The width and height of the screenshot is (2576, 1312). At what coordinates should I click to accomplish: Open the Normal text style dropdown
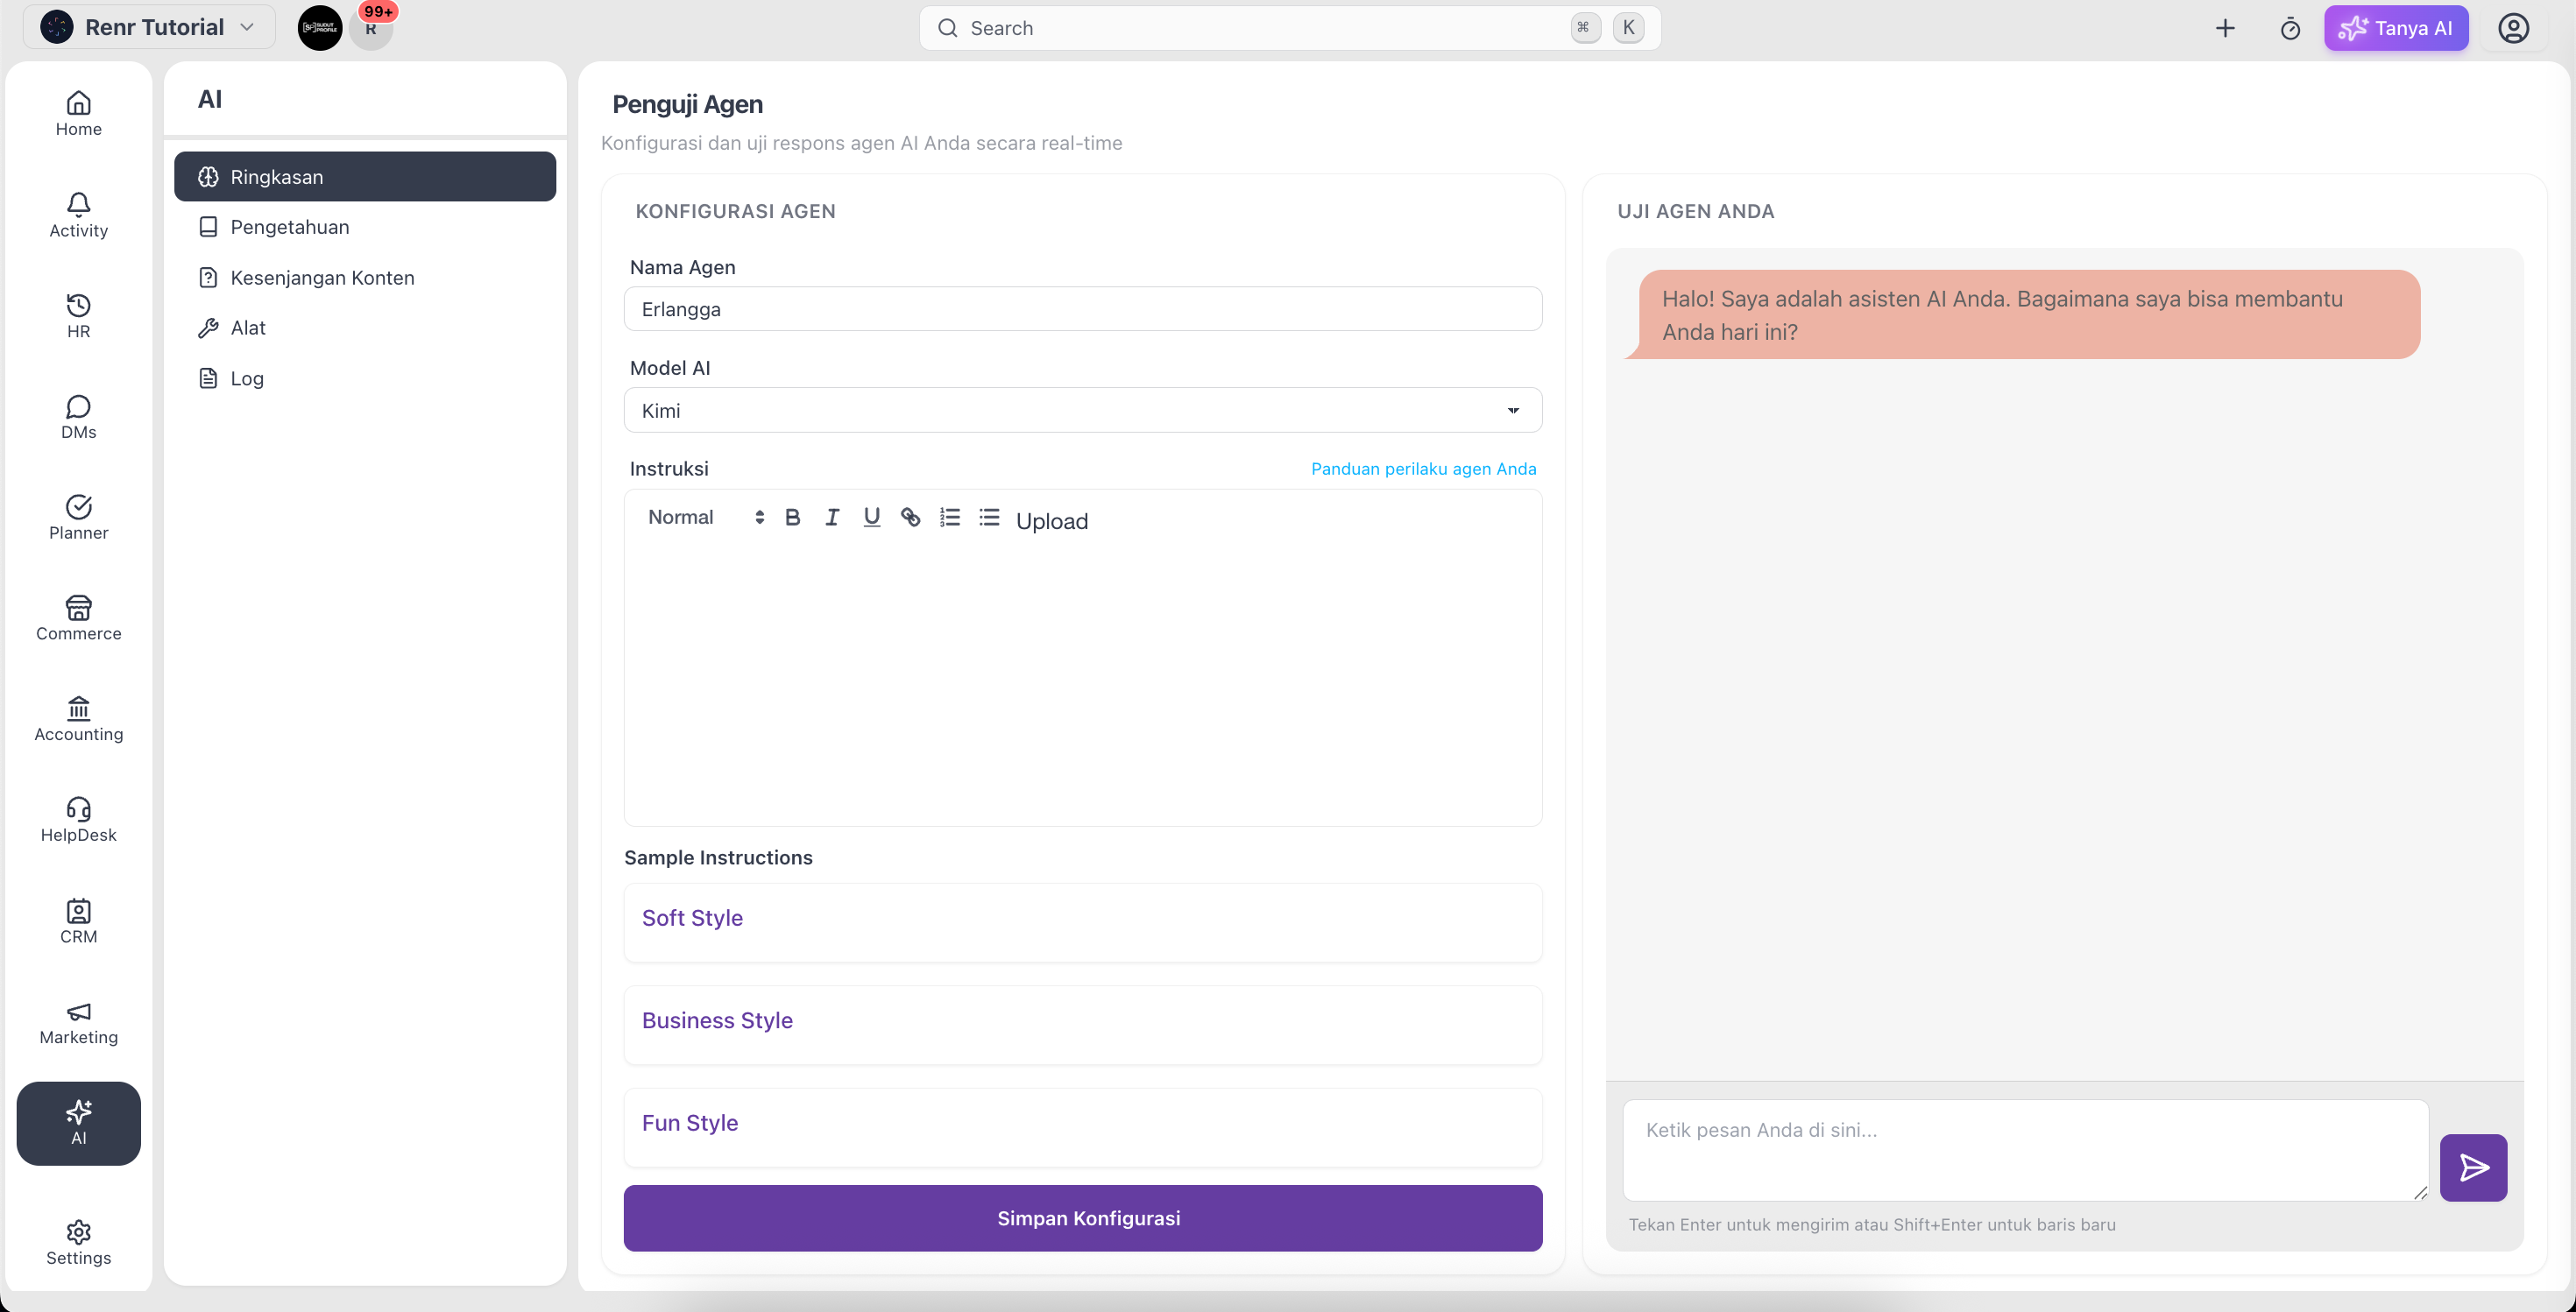point(706,518)
